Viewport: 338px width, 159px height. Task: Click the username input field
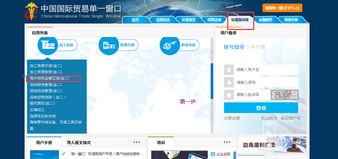tap(266, 70)
